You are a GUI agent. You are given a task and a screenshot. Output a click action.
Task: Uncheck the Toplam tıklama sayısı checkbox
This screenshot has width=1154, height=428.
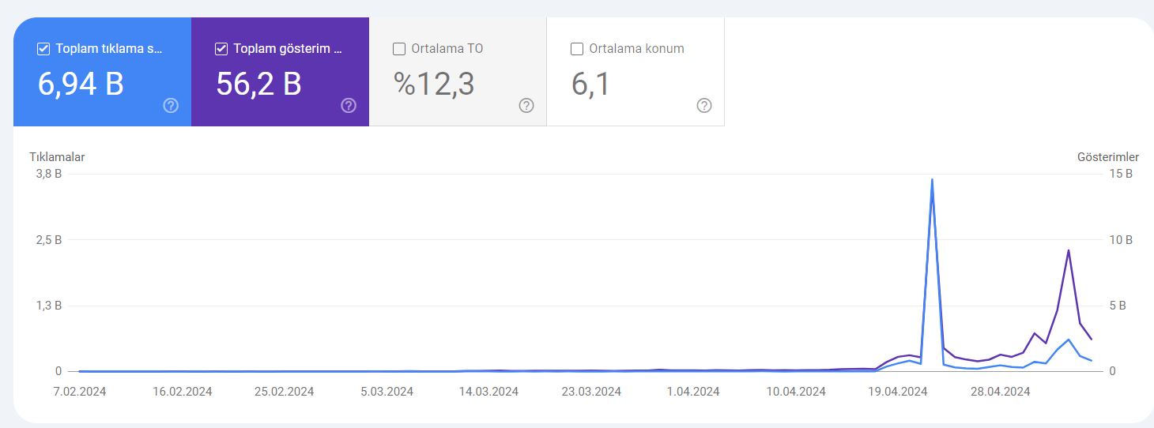[43, 49]
